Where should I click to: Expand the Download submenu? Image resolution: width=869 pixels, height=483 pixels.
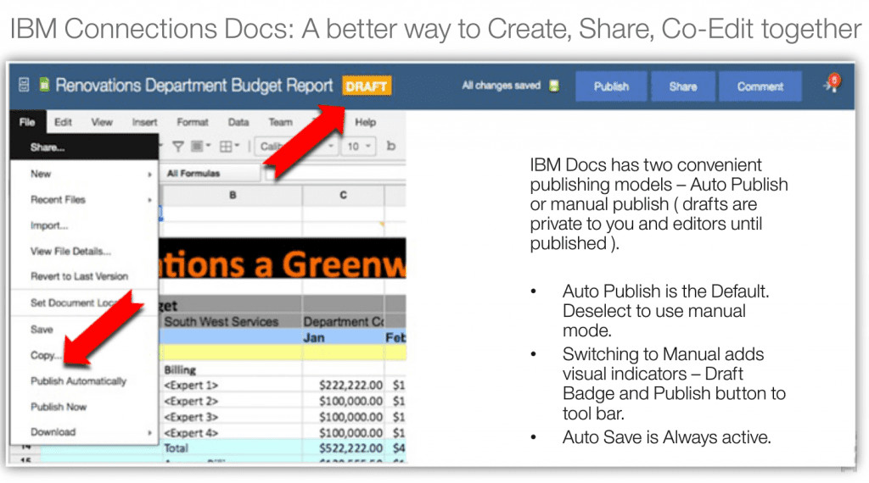pyautogui.click(x=84, y=432)
